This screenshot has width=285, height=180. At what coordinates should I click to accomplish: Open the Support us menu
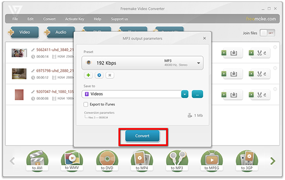(119, 19)
